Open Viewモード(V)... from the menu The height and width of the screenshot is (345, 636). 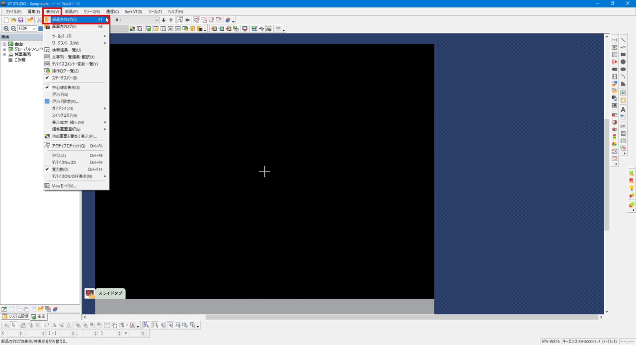64,186
